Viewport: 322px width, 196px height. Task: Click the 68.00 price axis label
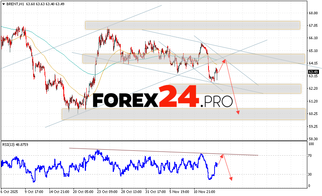coord(313,13)
